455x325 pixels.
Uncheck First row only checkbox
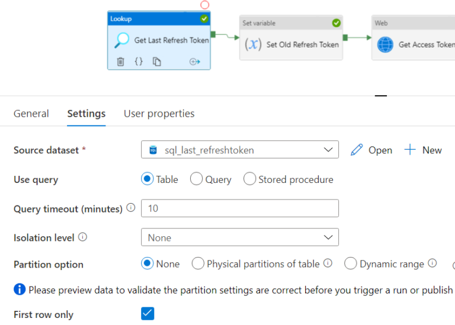tap(148, 314)
